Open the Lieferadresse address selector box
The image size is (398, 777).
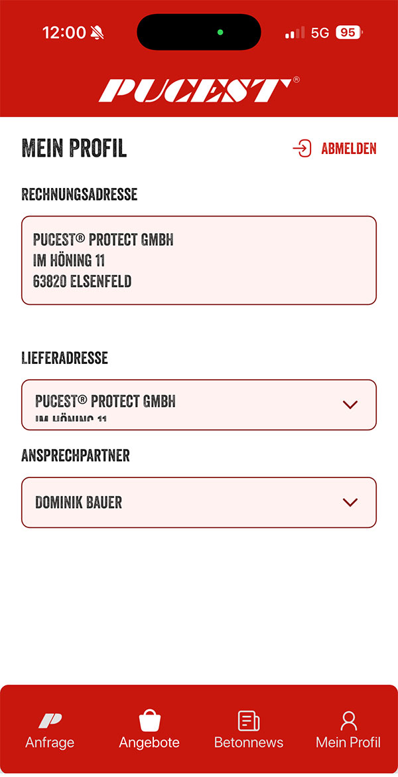[x=199, y=405]
